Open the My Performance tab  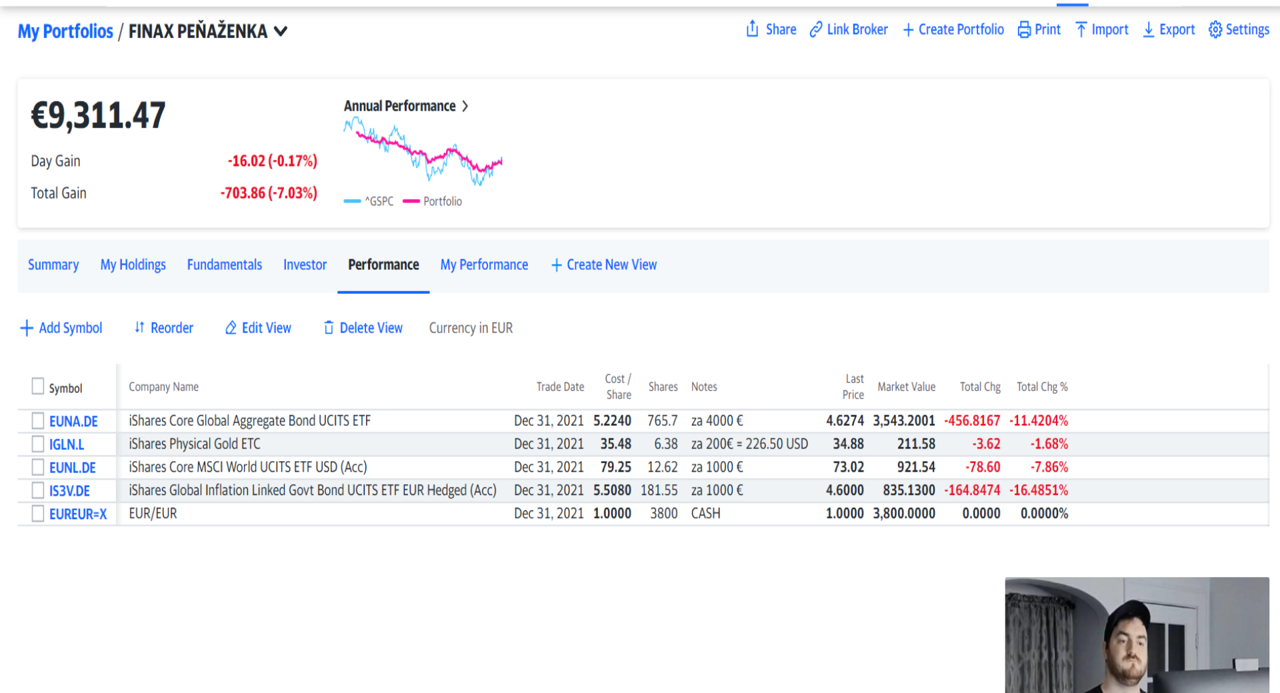coord(484,265)
